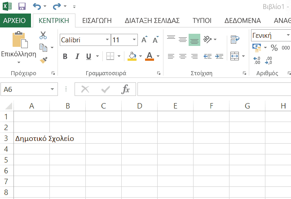Click the Insert Function fx icon
Viewport: 291px width, 199px height.
(126, 89)
